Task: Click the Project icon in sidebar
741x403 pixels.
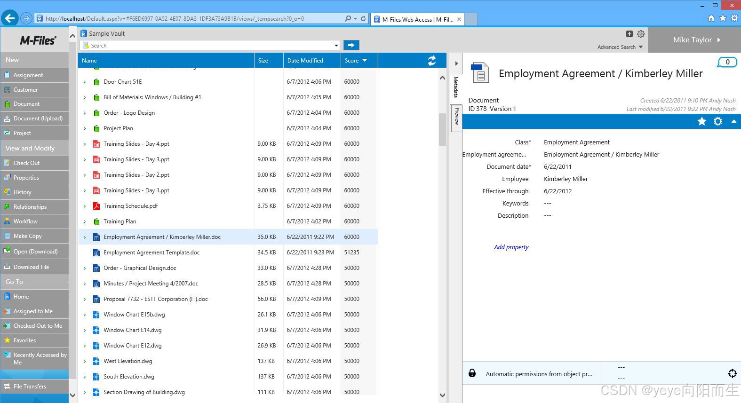Action: [x=7, y=133]
